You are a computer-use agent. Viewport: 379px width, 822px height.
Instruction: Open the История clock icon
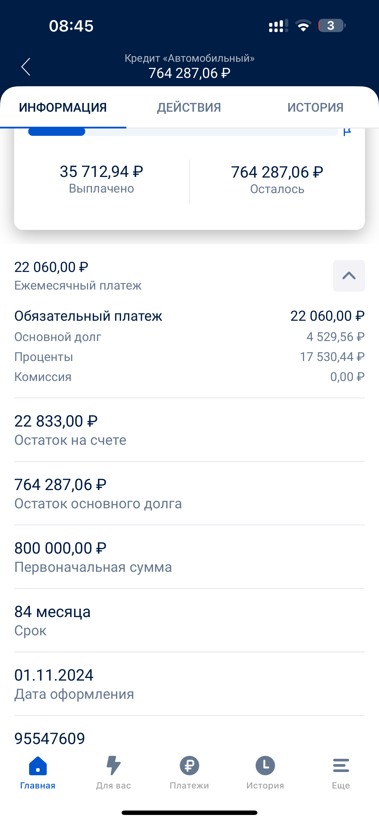pyautogui.click(x=265, y=766)
